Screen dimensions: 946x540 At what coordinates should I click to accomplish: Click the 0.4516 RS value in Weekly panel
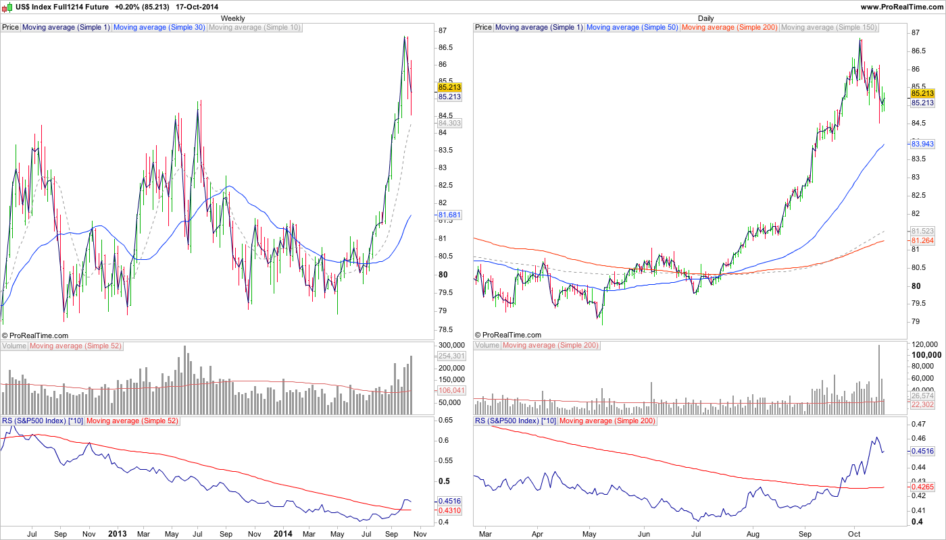coord(449,502)
